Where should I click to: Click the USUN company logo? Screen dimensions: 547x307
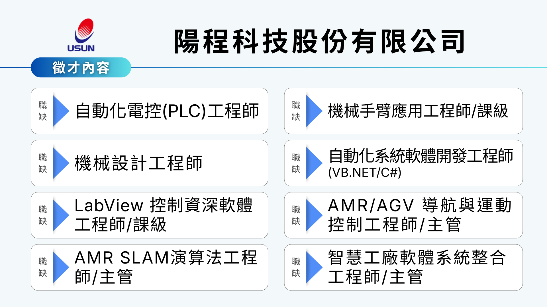(x=82, y=36)
